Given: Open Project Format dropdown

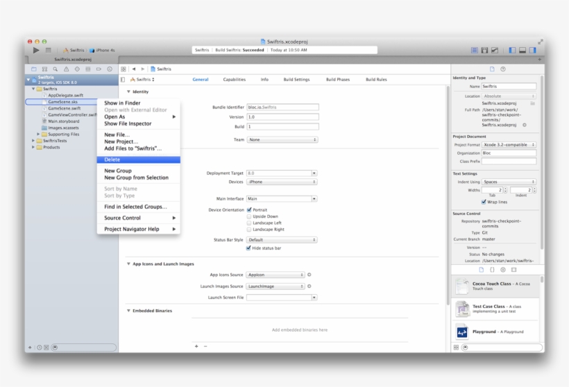Looking at the screenshot, I should pos(509,145).
